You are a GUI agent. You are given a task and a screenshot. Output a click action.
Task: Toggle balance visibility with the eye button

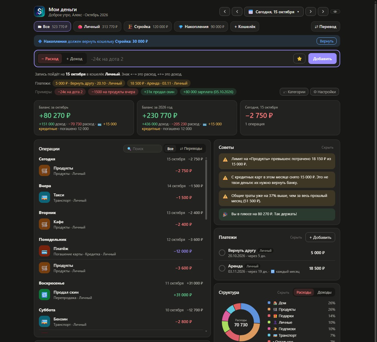(335, 11)
